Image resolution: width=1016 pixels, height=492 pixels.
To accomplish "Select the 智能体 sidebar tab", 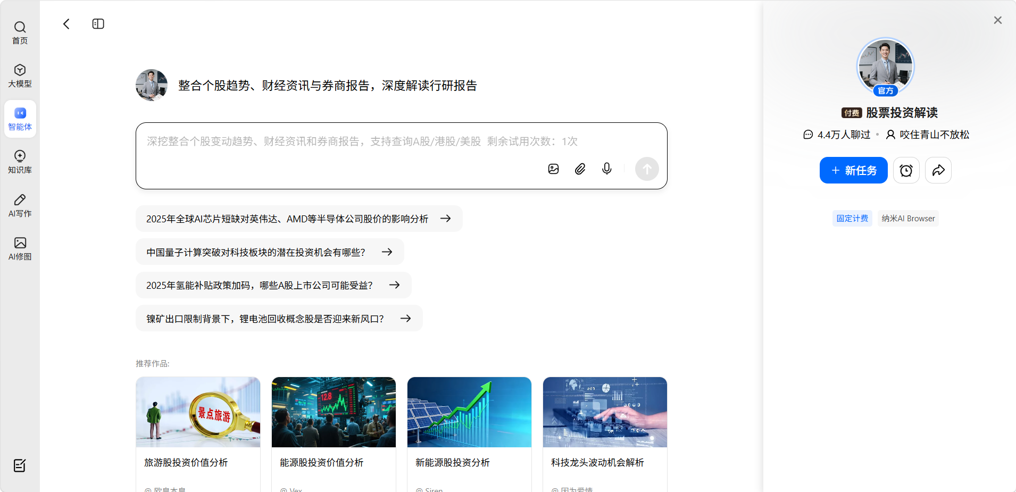I will coord(20,119).
